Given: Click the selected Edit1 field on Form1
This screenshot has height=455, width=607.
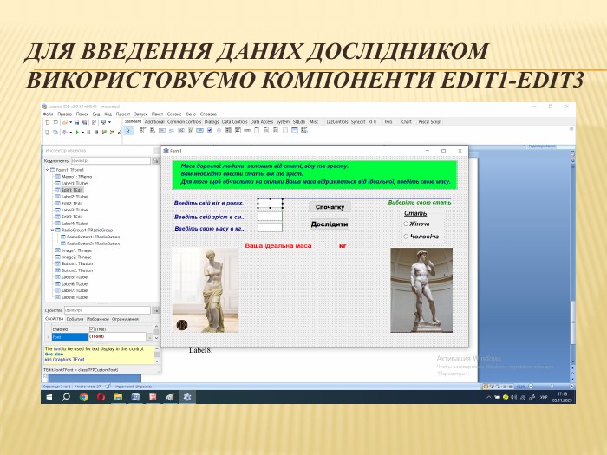Looking at the screenshot, I should tap(270, 203).
